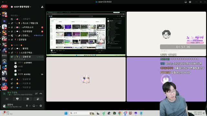Launch Chrome from the Windows taskbar

point(120,113)
